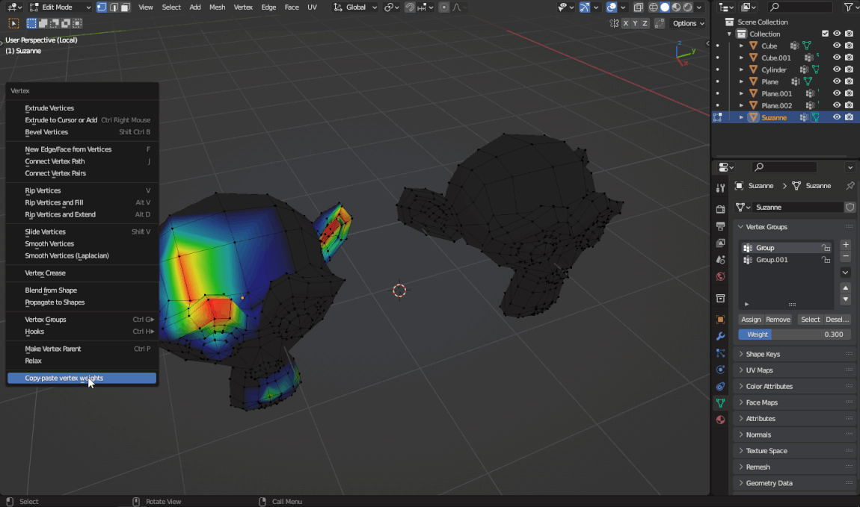Toggle X axis mirror button
This screenshot has width=860, height=507.
coord(625,23)
